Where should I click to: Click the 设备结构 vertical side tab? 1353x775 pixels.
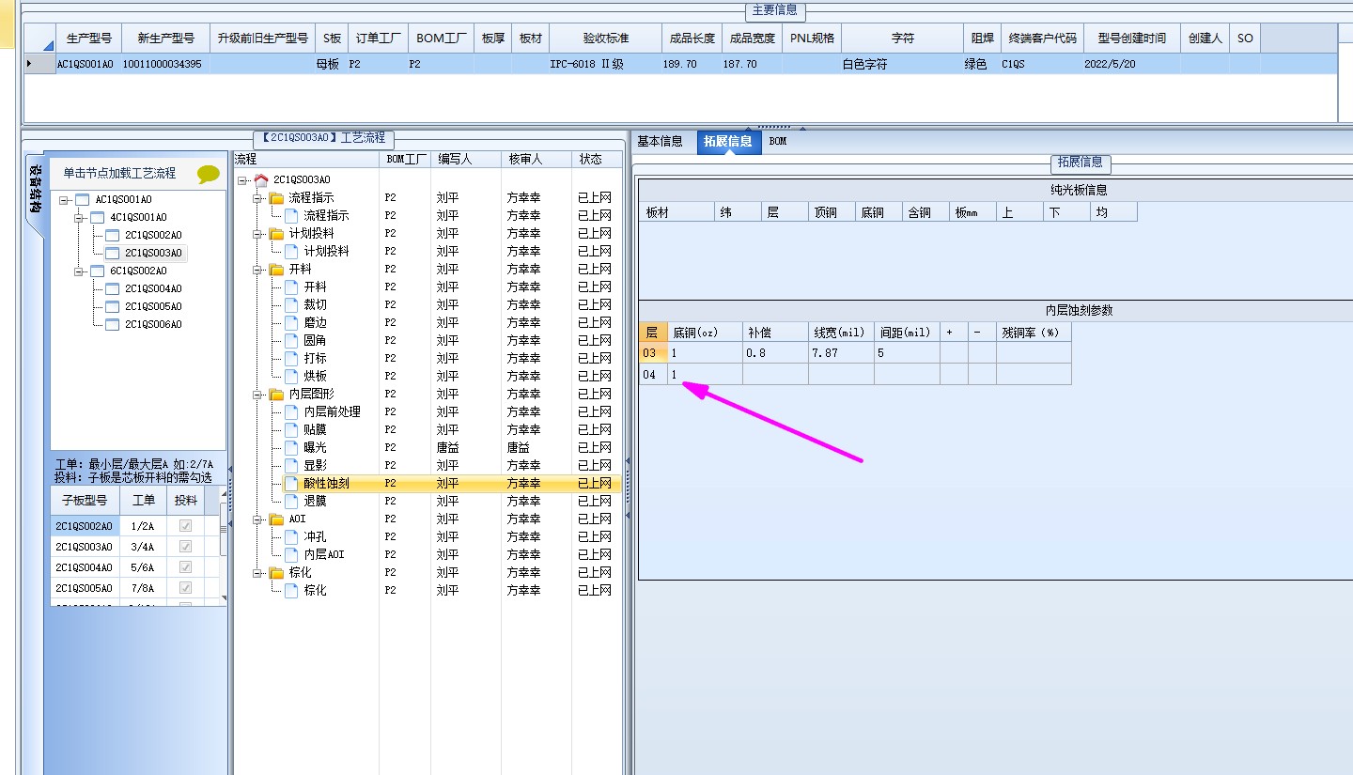tap(35, 189)
